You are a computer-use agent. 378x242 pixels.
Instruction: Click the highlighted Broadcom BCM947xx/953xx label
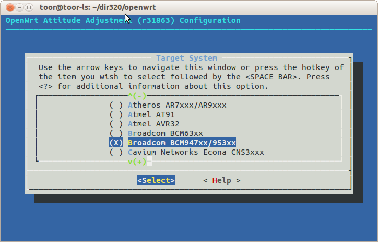coord(182,143)
